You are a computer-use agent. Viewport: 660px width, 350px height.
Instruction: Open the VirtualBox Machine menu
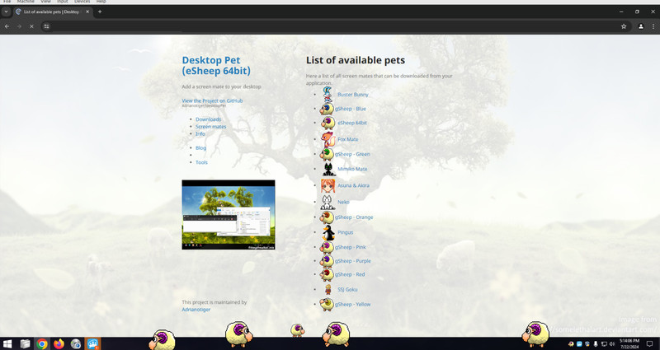26,2
